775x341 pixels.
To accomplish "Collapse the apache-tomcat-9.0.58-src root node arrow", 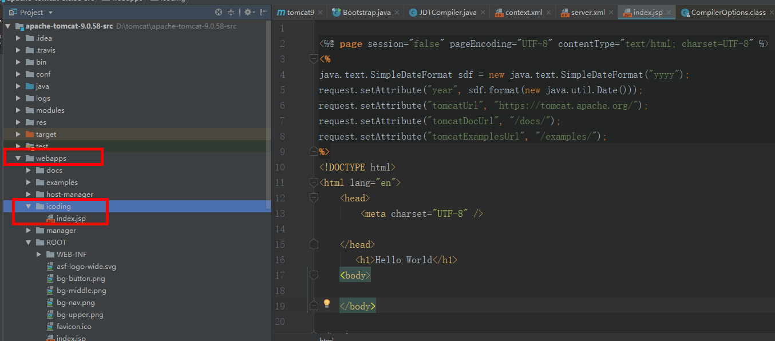I will point(7,26).
